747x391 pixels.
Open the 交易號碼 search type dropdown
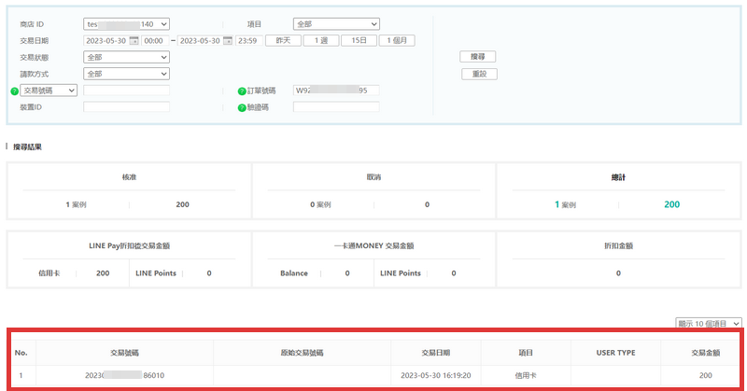click(x=49, y=91)
